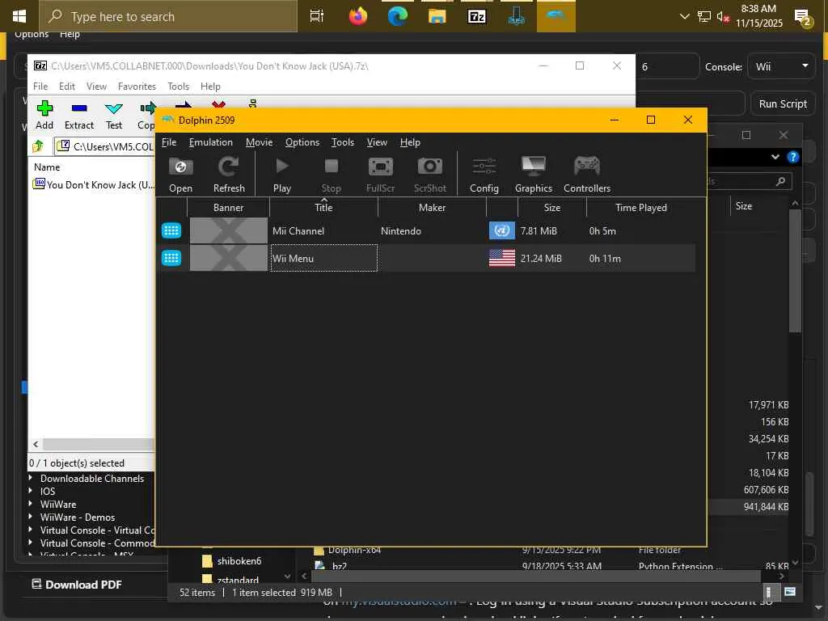
Task: Click Wii Menu platform icon
Action: (x=171, y=258)
